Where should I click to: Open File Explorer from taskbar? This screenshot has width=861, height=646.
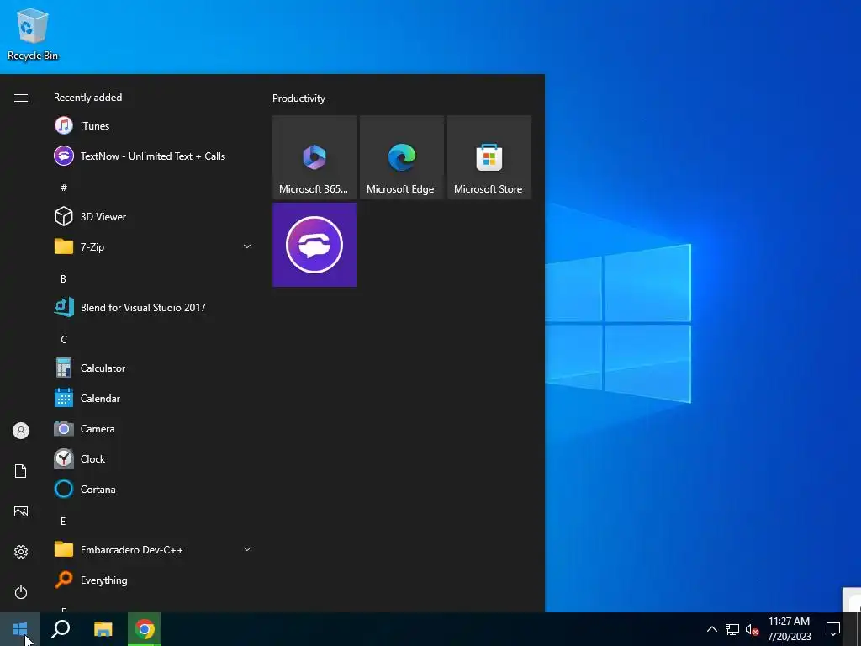pyautogui.click(x=103, y=629)
